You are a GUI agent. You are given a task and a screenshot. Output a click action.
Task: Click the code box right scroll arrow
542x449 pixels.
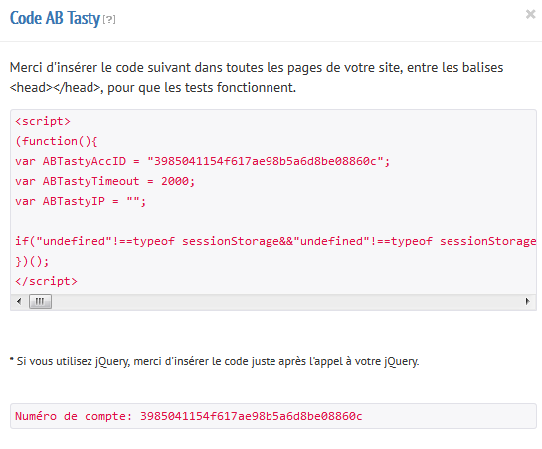pyautogui.click(x=527, y=301)
